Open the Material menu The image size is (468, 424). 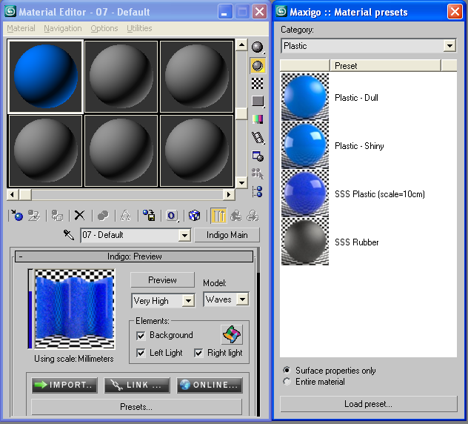tap(21, 28)
